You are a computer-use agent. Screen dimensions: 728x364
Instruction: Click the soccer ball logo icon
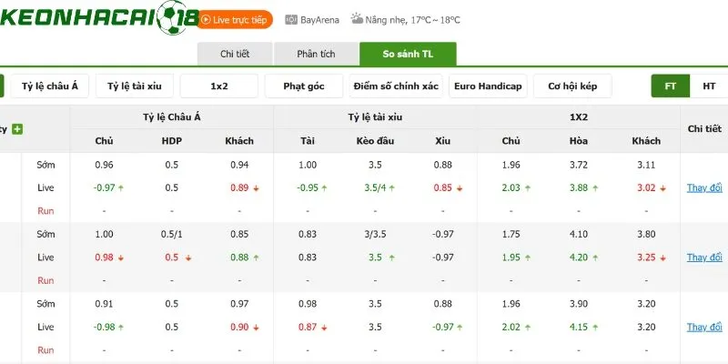click(x=171, y=17)
